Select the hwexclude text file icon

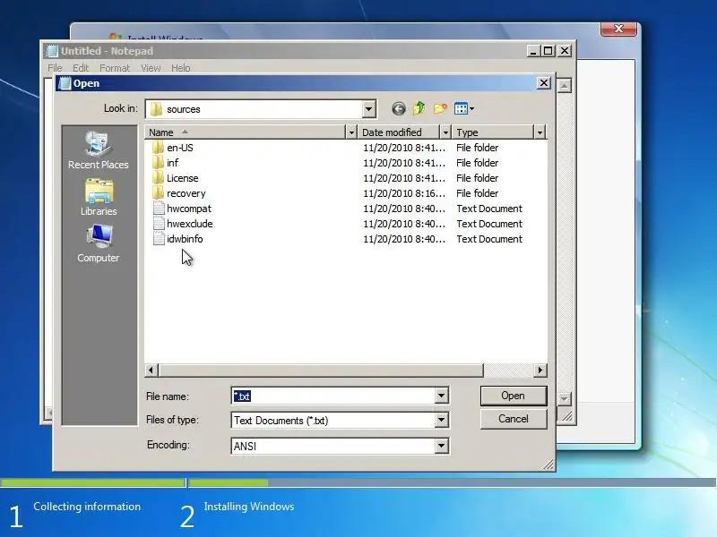(x=159, y=224)
